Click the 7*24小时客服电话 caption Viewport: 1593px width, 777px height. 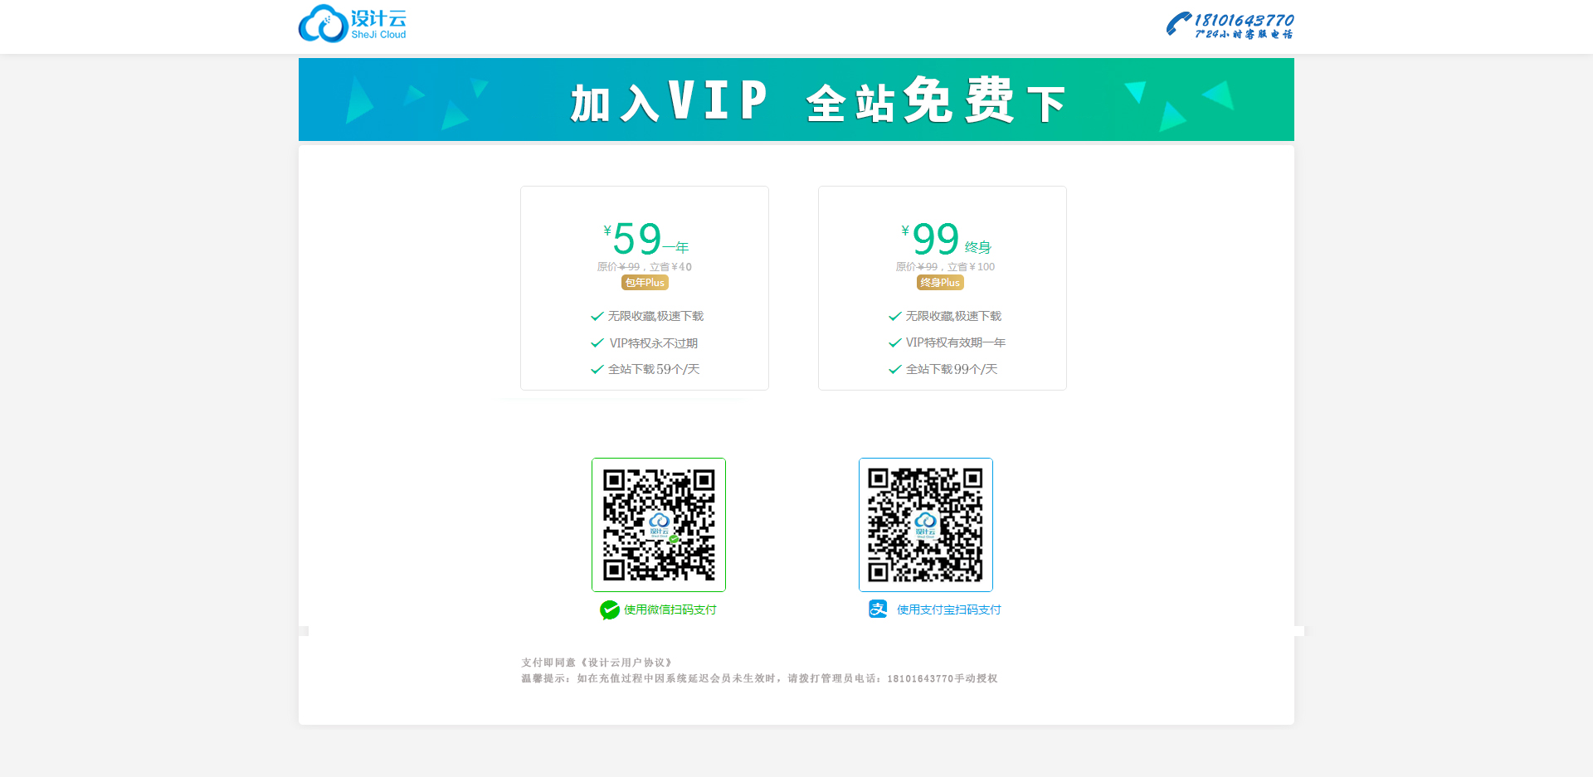coord(1244,35)
